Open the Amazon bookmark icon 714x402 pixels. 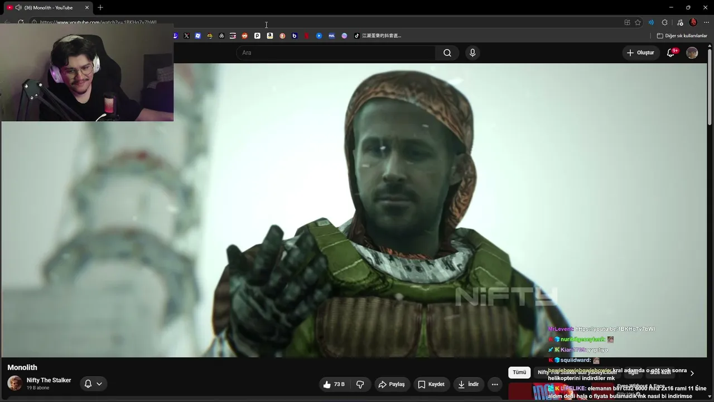click(x=270, y=36)
